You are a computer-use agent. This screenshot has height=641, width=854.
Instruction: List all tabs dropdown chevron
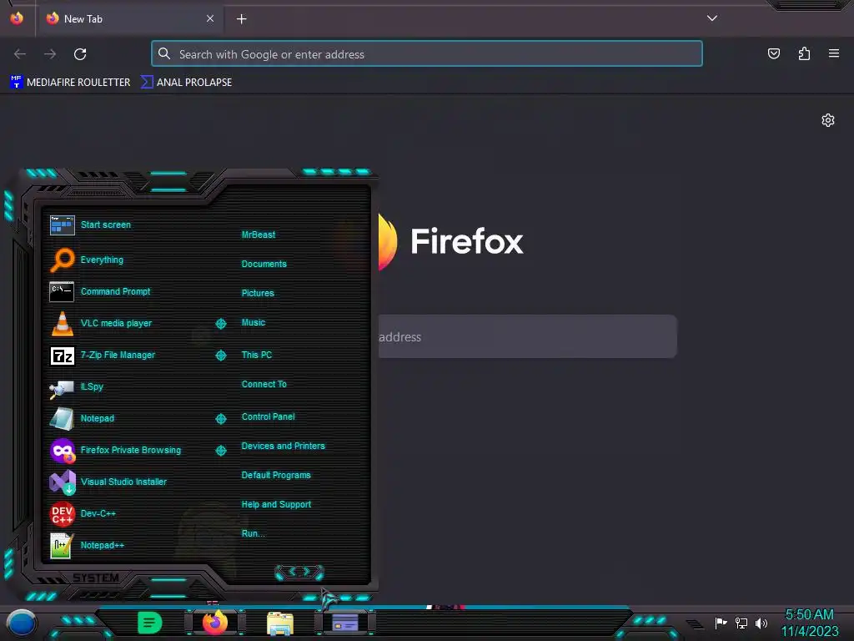pyautogui.click(x=712, y=18)
